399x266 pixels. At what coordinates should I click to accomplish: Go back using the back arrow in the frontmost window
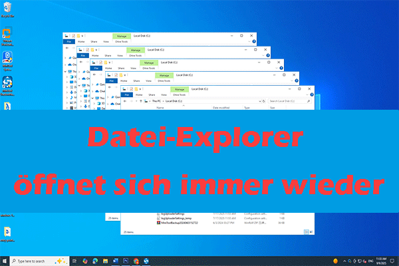click(125, 101)
